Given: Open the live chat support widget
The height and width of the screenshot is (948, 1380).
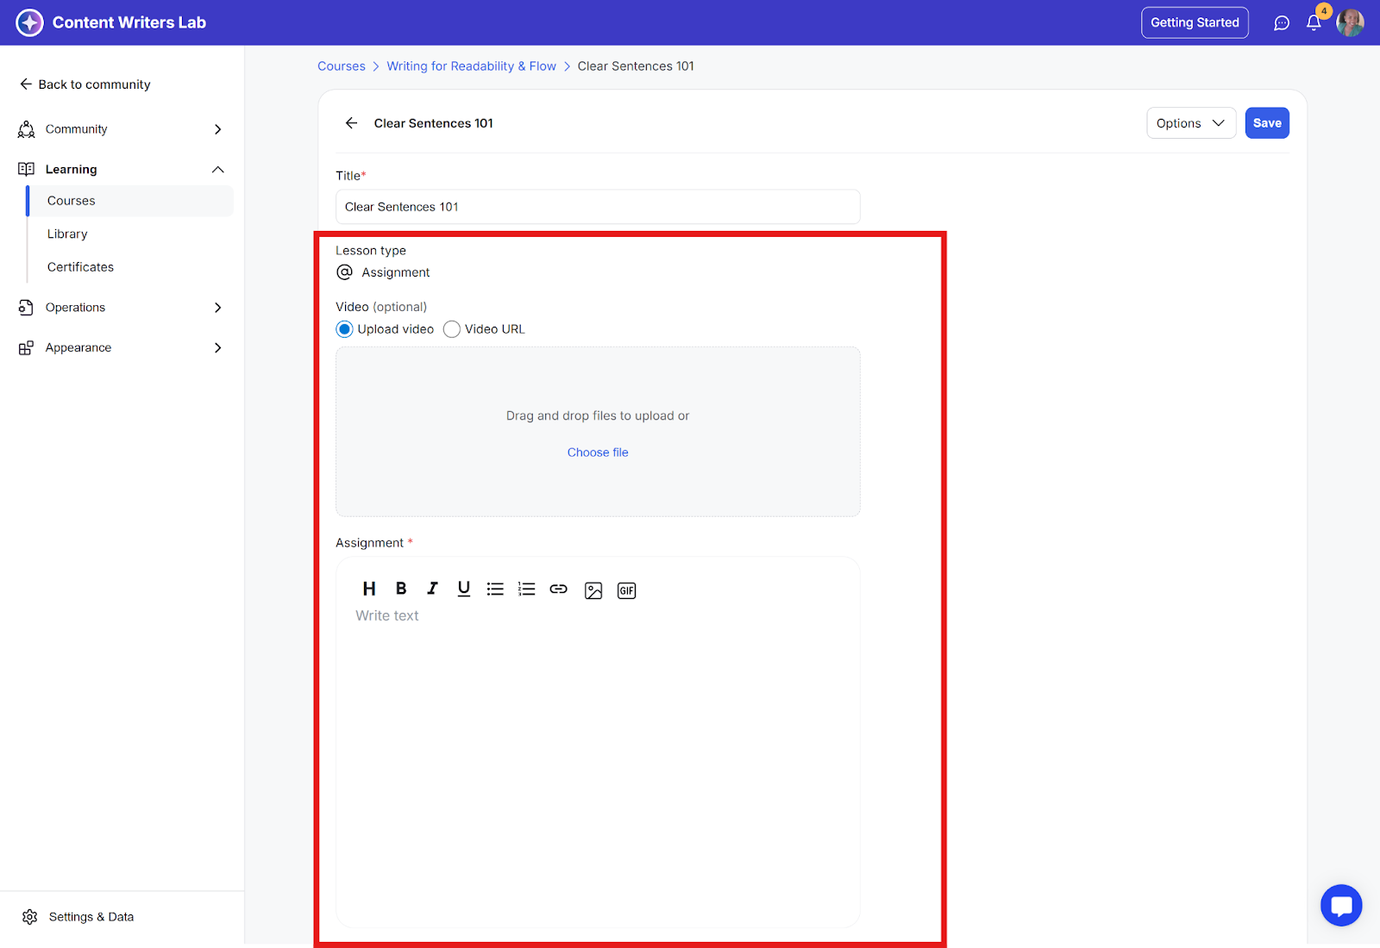Looking at the screenshot, I should point(1341,906).
